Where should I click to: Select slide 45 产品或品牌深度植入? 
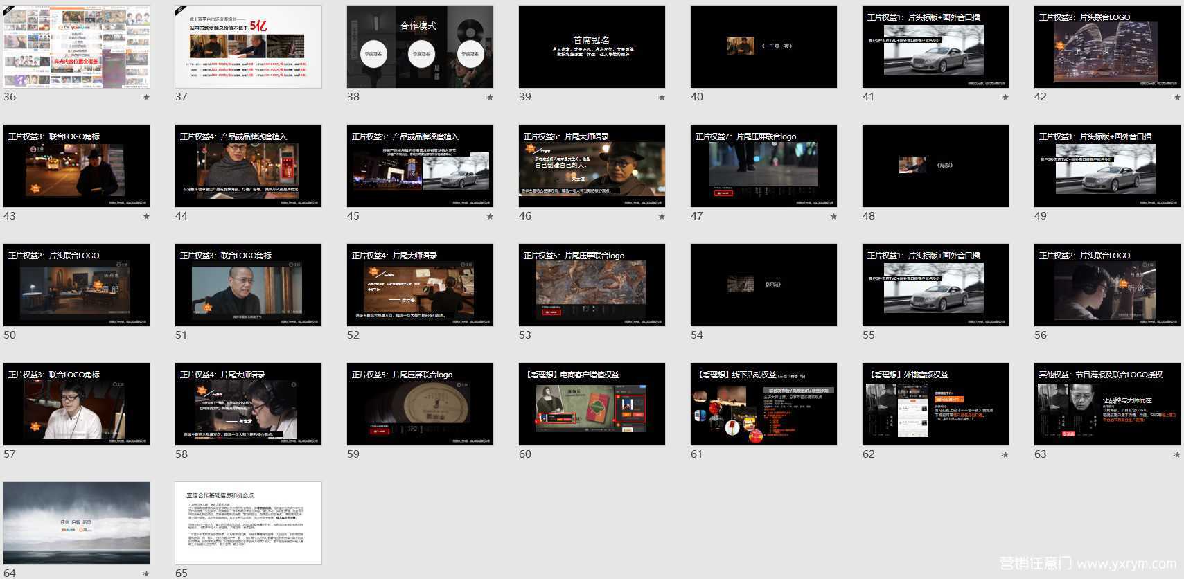(x=420, y=166)
